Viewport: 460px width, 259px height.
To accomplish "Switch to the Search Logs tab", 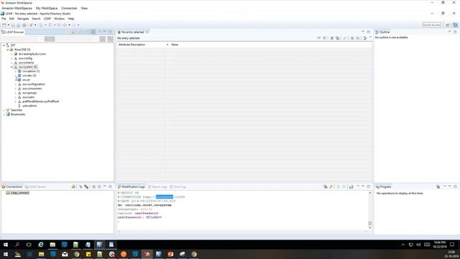I will [x=157, y=187].
